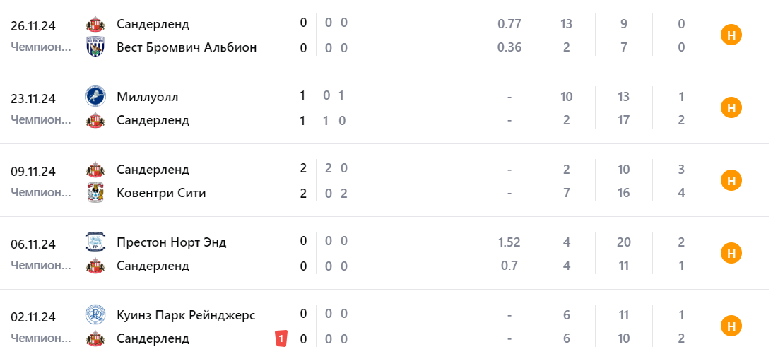Click the 1.52 xG value for Престон

click(509, 242)
